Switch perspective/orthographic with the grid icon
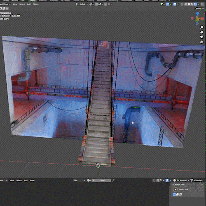The image size is (206, 206). point(201,42)
